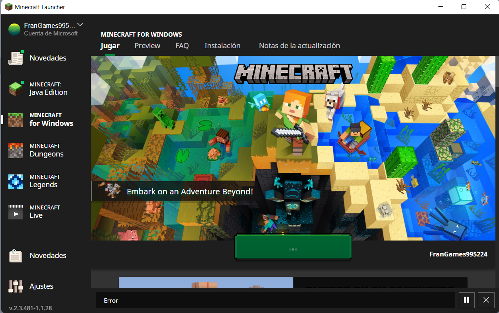Maximize the Minecraft Launcher window
The width and height of the screenshot is (499, 313).
pos(464,7)
